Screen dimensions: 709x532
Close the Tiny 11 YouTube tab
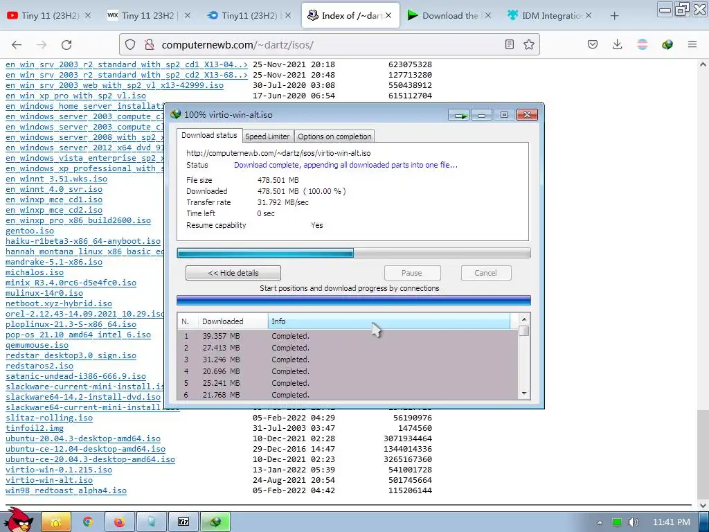click(88, 15)
